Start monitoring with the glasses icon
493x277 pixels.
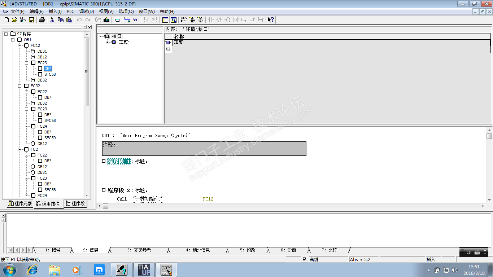[136, 20]
